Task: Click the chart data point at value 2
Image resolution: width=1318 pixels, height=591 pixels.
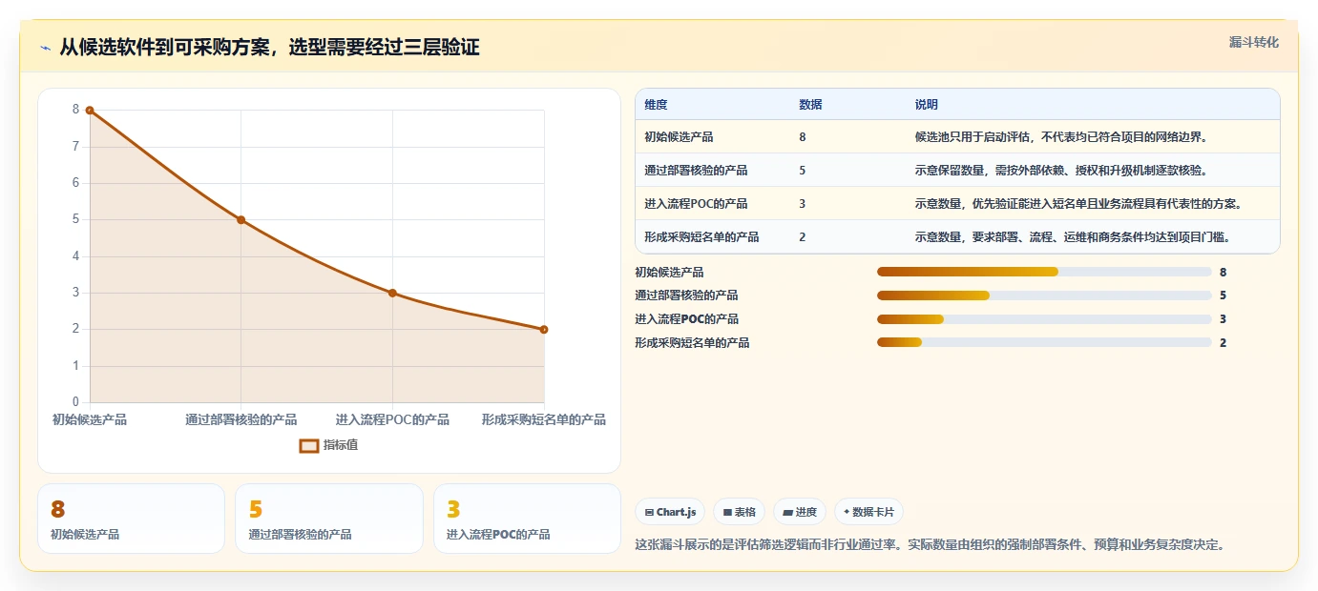Action: 544,330
